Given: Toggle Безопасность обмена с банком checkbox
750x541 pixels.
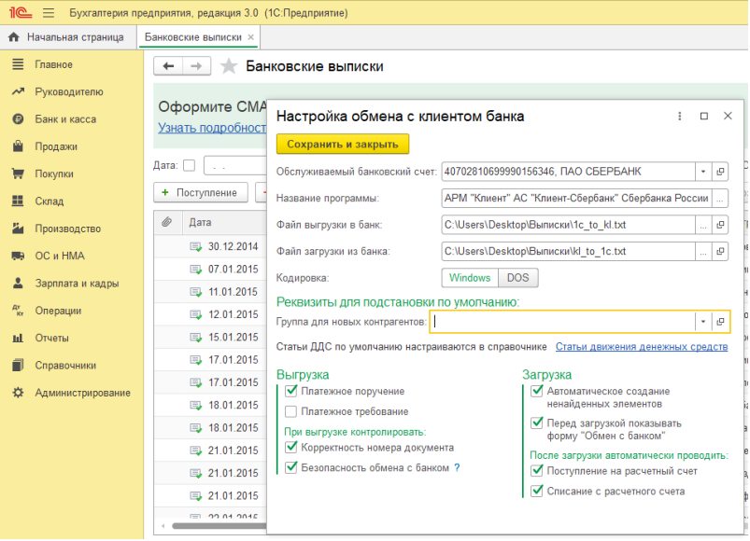Looking at the screenshot, I should pos(290,468).
